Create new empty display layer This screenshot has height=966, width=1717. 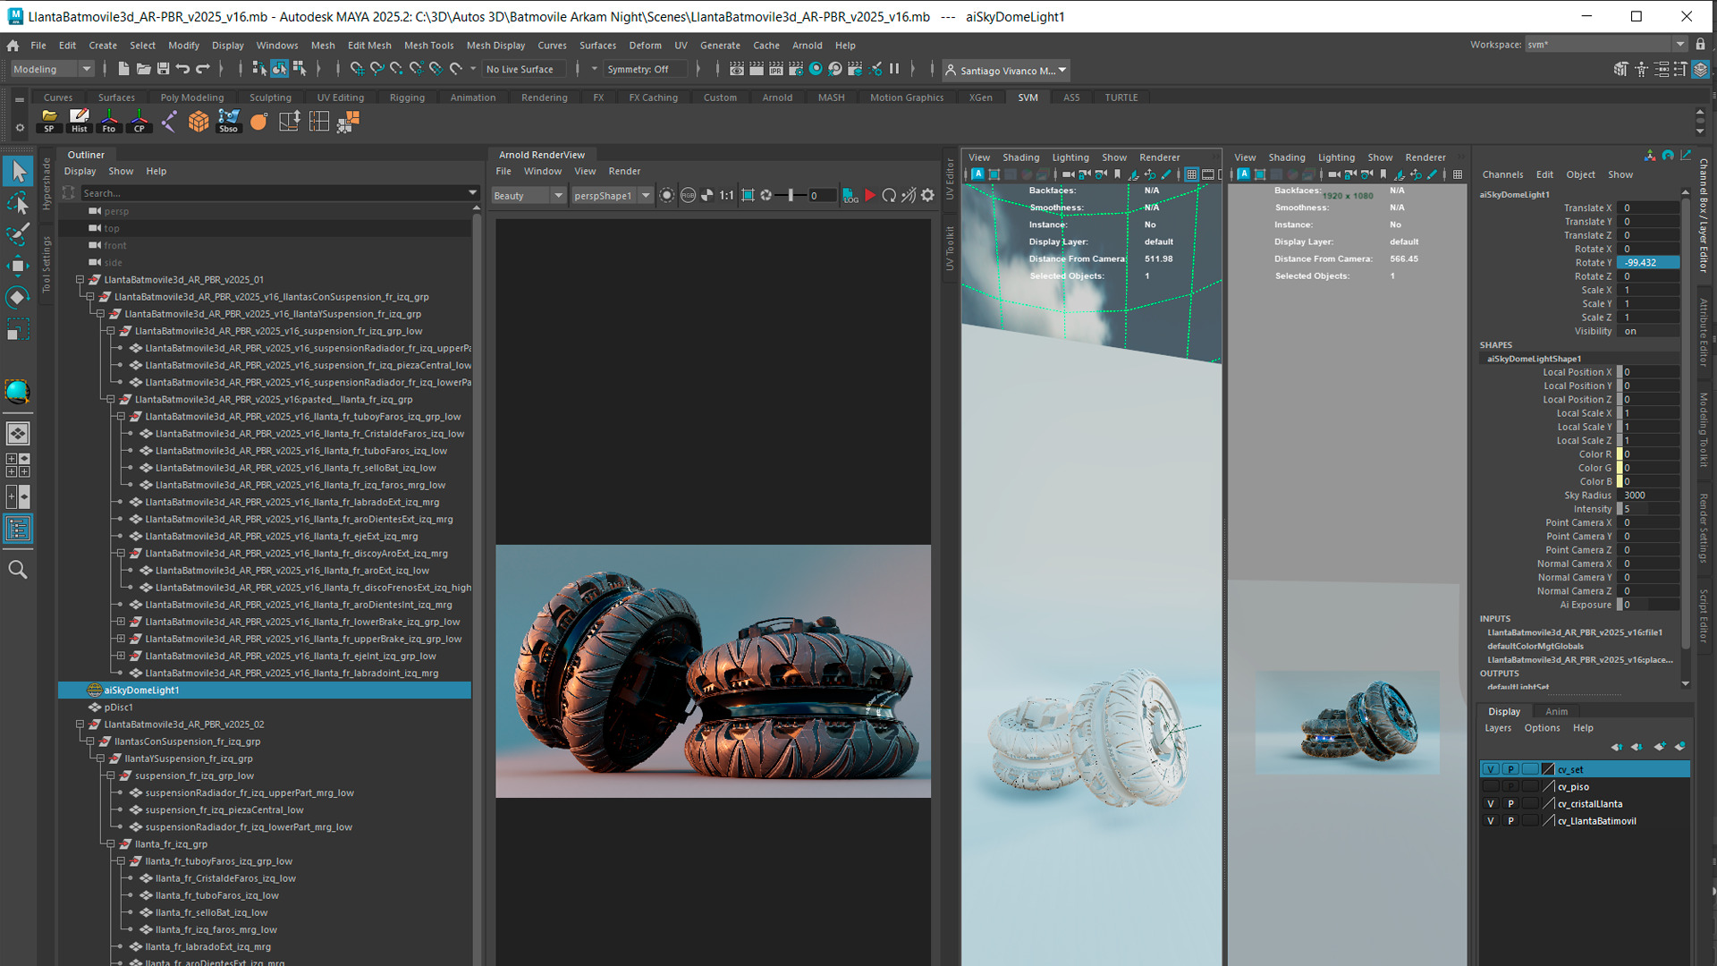click(x=1660, y=747)
